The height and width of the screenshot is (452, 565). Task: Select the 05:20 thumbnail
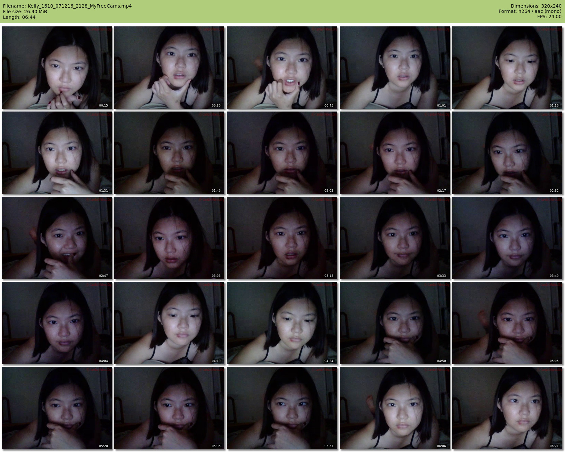click(x=56, y=408)
